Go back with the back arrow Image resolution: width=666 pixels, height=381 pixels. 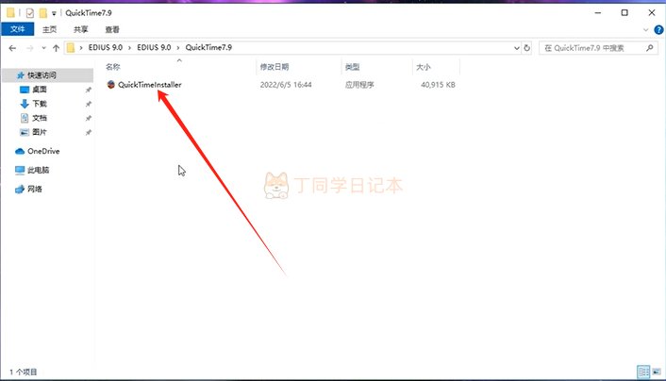[x=12, y=48]
